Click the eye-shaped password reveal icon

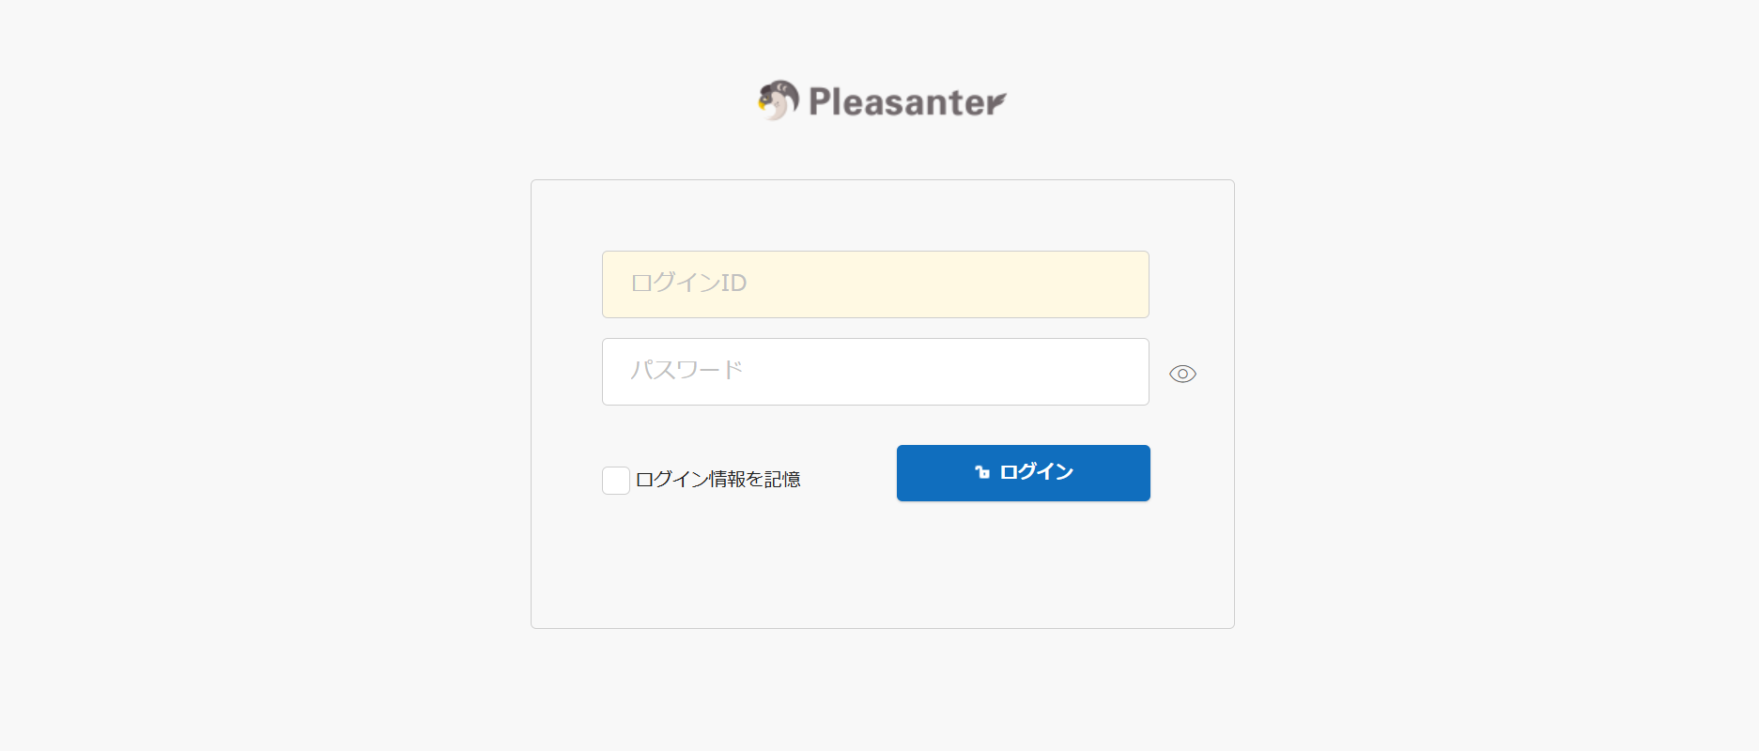[x=1182, y=373]
